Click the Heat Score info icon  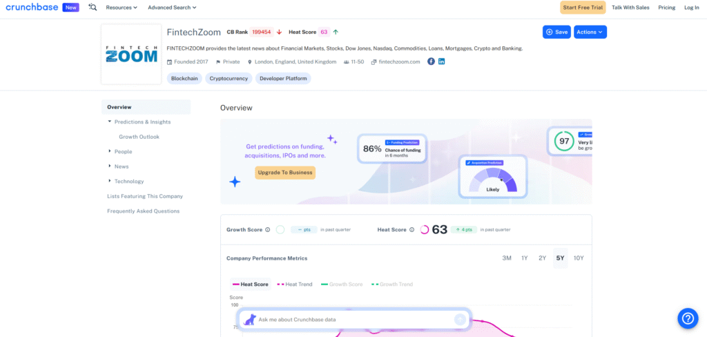pos(411,230)
